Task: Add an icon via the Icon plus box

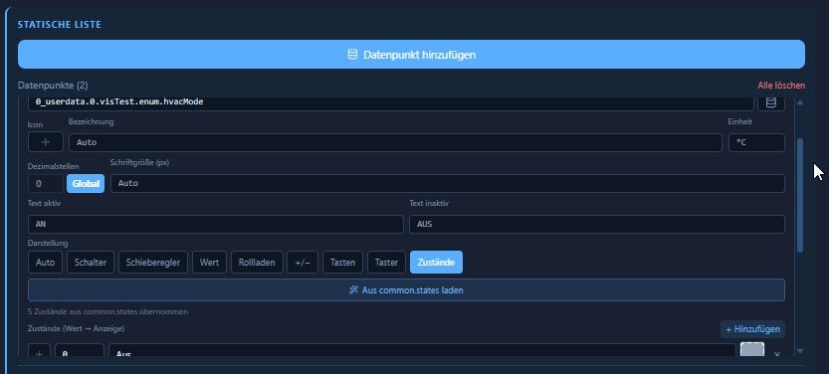Action: [46, 142]
